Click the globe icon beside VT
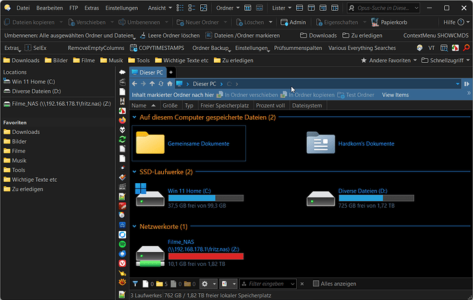473x300 pixels. point(420,48)
